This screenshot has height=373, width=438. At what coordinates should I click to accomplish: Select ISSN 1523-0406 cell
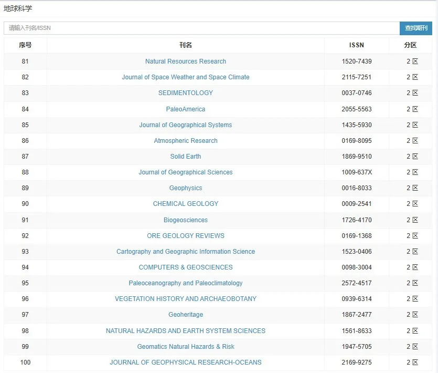coord(357,252)
